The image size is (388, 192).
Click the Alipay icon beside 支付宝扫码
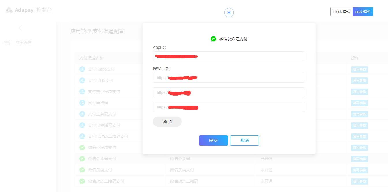pos(82,103)
